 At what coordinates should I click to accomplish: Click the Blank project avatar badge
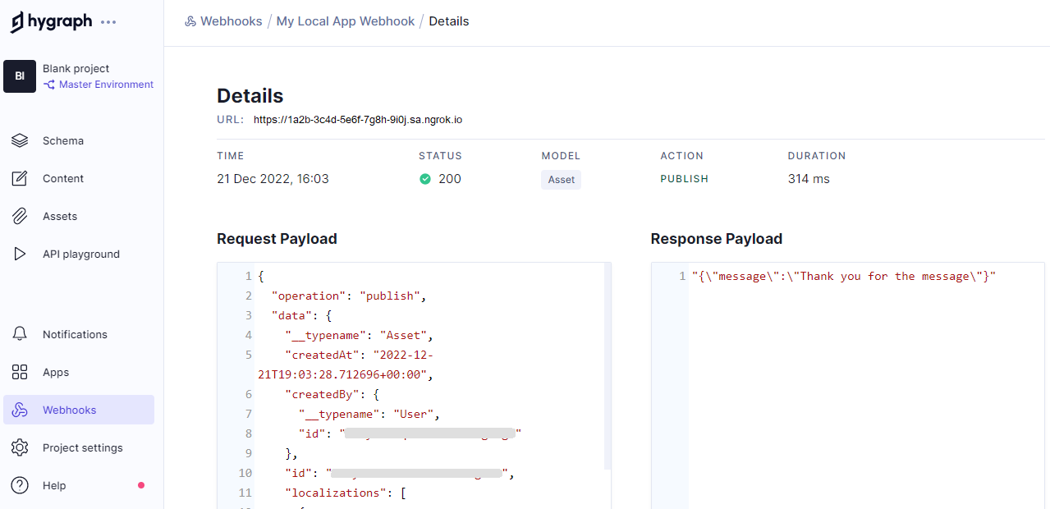(20, 76)
